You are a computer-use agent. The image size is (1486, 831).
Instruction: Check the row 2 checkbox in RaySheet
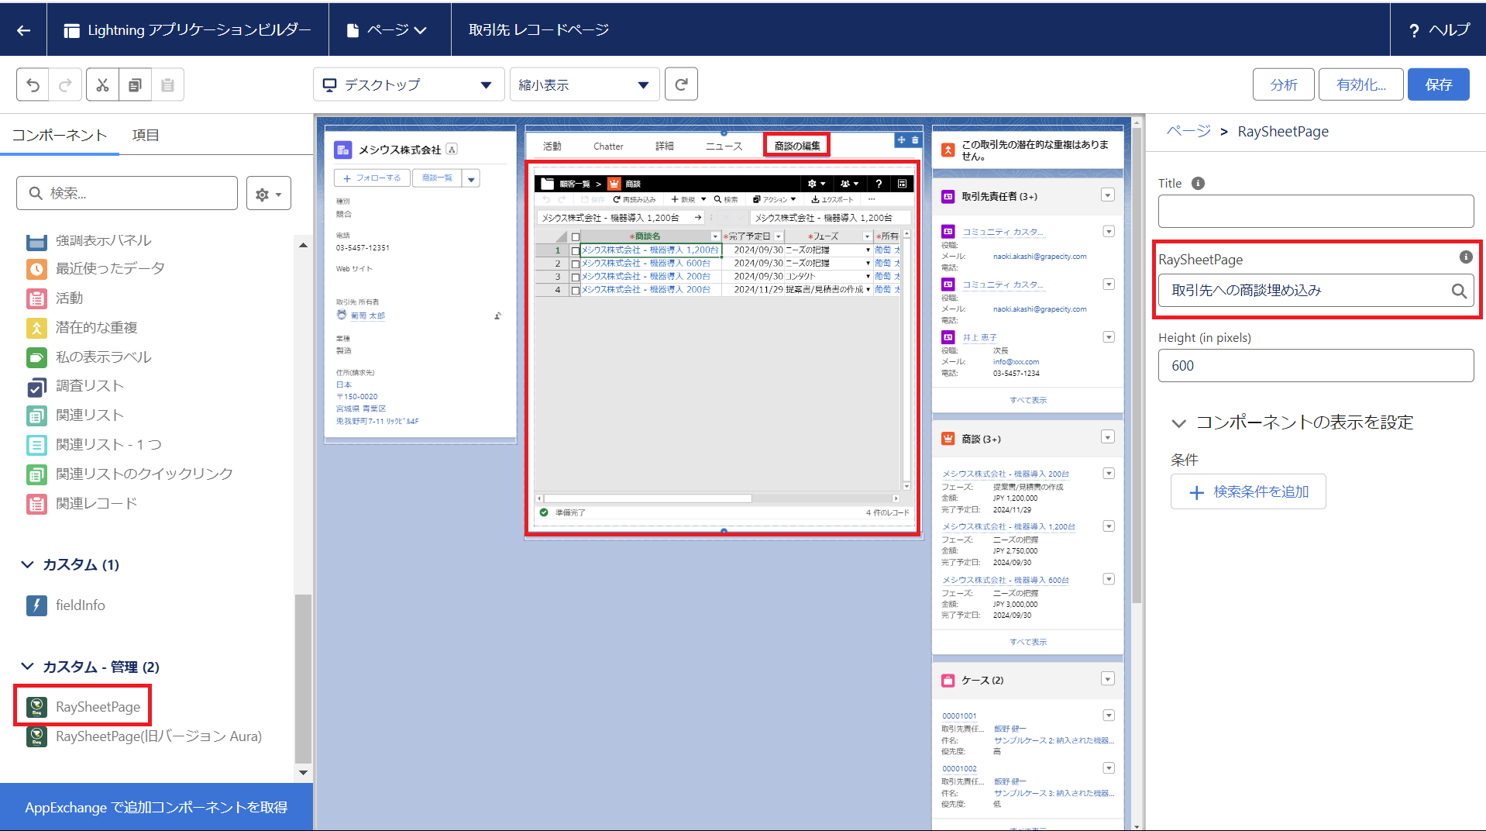[575, 264]
